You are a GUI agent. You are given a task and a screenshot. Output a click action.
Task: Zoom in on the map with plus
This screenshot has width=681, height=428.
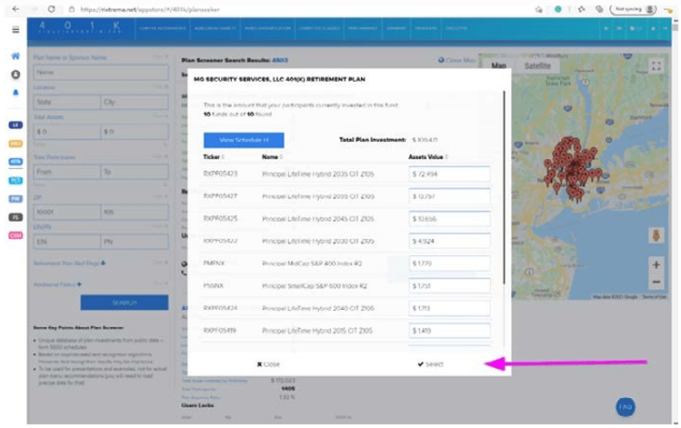pyautogui.click(x=656, y=264)
